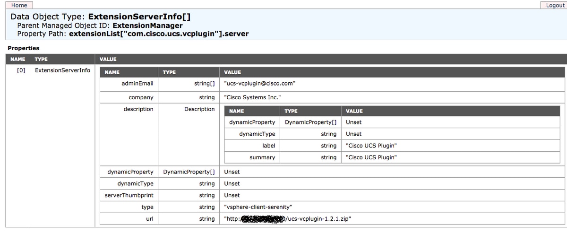Screen dimensions: 567x234
Task: Click the Description type cell
Action: [x=199, y=109]
